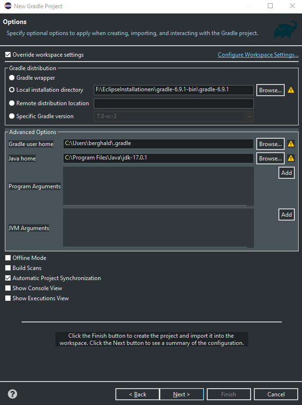This screenshot has height=405, width=302.
Task: Enable Show Executions View checkbox
Action: pos(8,298)
